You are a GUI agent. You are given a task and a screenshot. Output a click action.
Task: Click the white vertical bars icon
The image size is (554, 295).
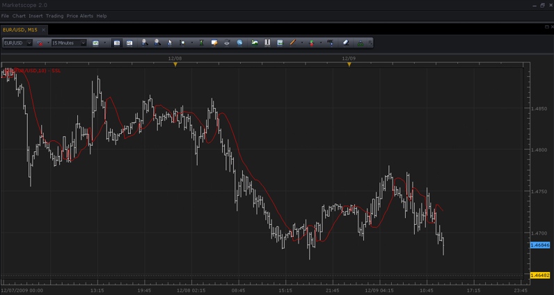click(267, 42)
